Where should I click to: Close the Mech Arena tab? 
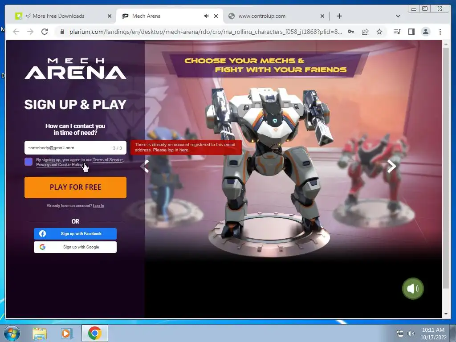216,16
